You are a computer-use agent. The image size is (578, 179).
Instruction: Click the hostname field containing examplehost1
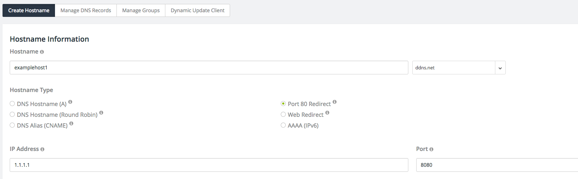[x=209, y=68]
